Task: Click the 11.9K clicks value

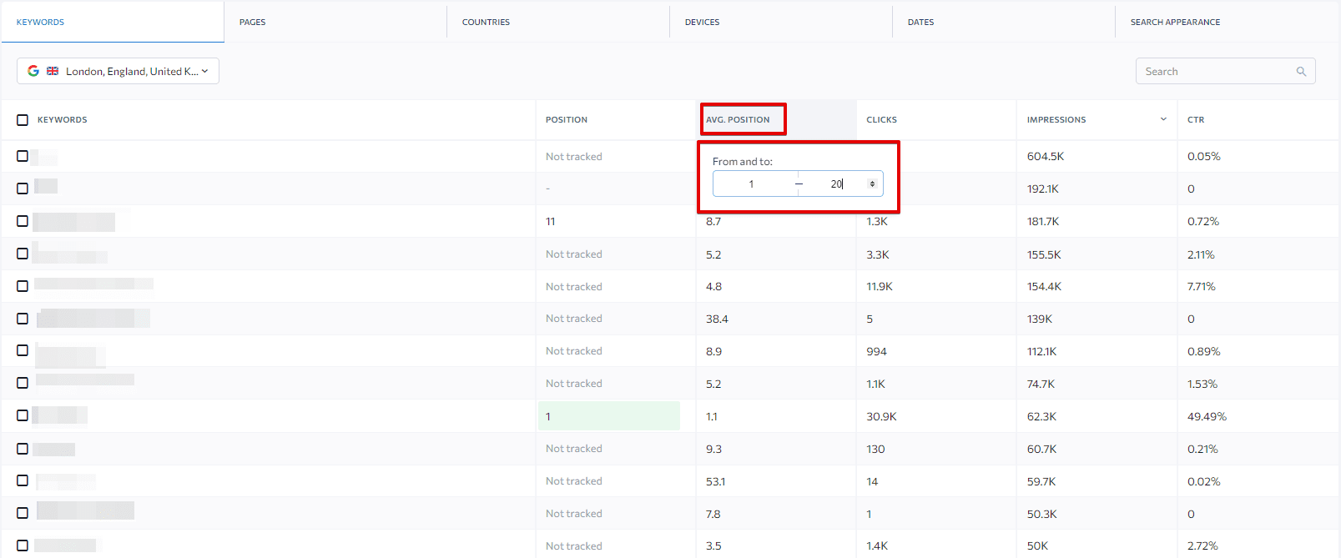Action: tap(880, 286)
